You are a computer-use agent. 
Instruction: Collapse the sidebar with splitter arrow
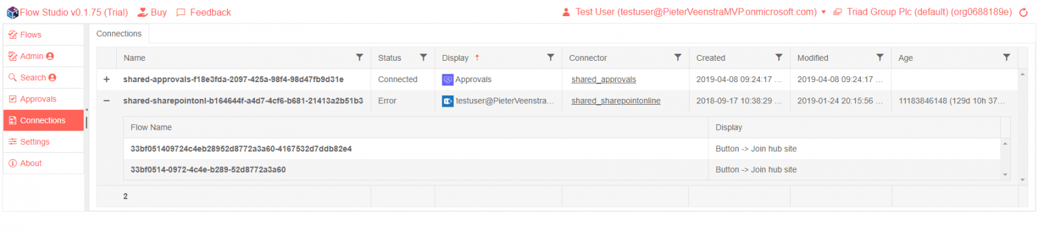point(87,110)
